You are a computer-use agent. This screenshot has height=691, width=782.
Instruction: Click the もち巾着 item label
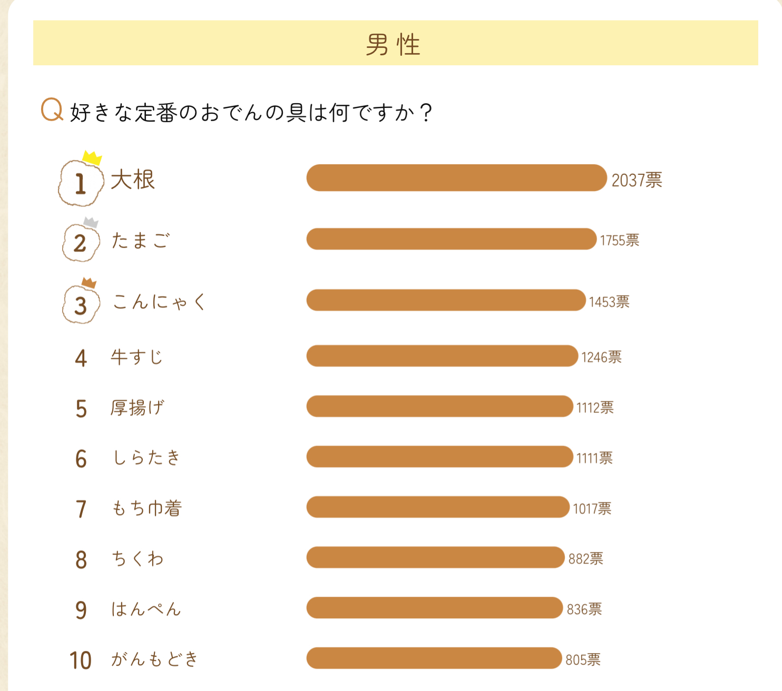coord(146,508)
